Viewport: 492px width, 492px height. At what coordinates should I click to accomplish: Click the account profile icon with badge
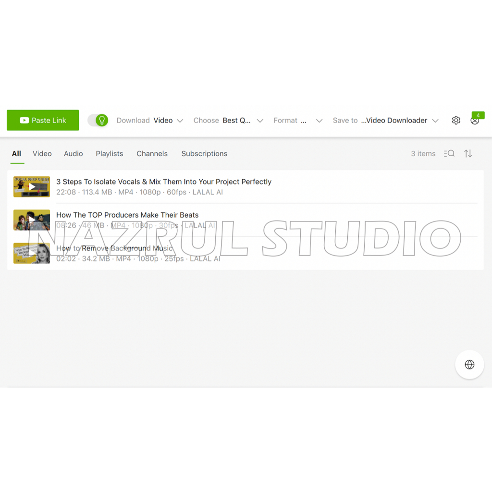(x=475, y=121)
